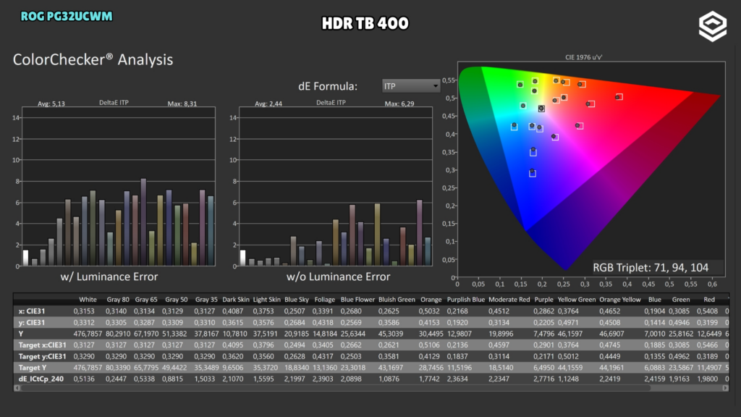Select the White column header
Screen dimensions: 741x417
(88, 300)
